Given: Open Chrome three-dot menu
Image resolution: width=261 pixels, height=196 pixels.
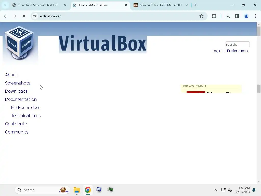Looking at the screenshot, I should [255, 16].
